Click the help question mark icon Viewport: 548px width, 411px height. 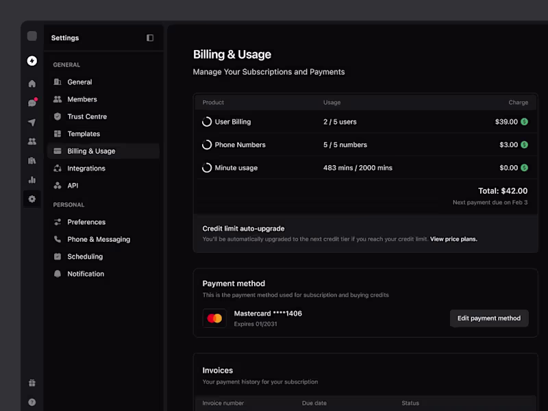(x=32, y=402)
